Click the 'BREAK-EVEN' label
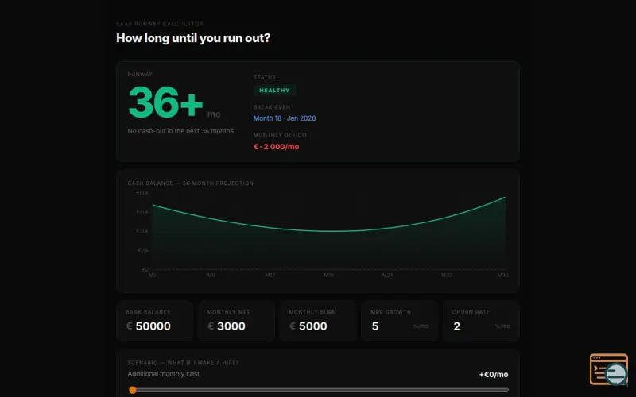This screenshot has height=397, width=636. (x=272, y=107)
